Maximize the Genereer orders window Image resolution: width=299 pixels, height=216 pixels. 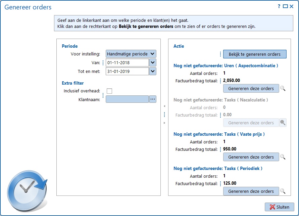click(x=285, y=6)
